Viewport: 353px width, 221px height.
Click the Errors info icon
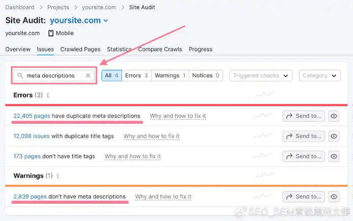point(48,95)
